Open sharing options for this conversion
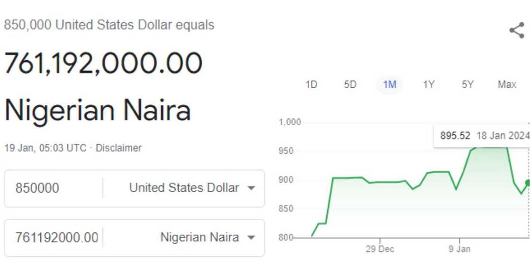 (x=517, y=30)
